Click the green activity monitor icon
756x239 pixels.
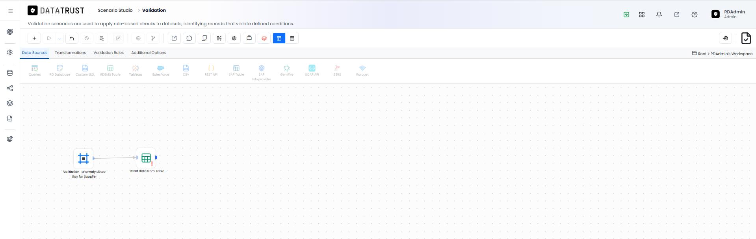[x=626, y=15]
